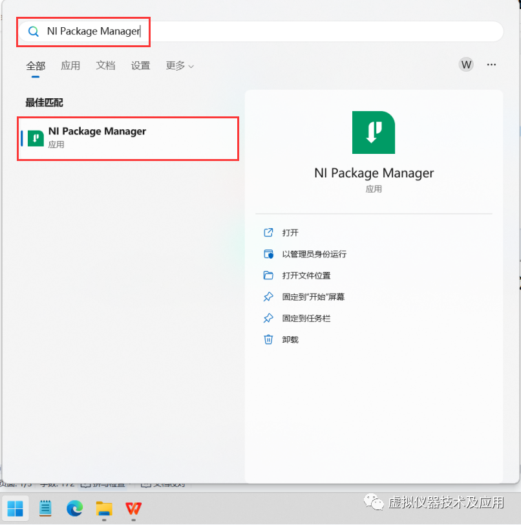Open Microsoft Edge from the taskbar
This screenshot has width=521, height=525.
74,508
